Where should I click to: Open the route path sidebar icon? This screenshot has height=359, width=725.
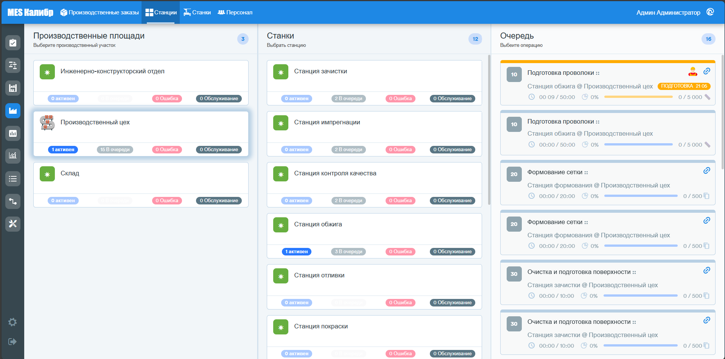13,201
